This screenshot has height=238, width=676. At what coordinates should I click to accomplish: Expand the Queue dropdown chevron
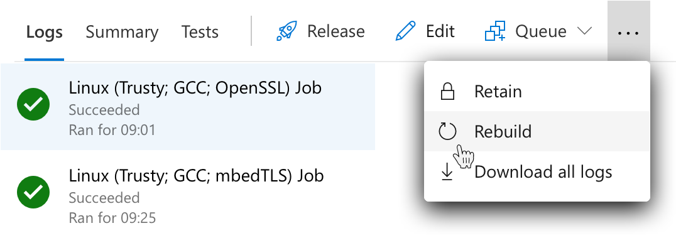pyautogui.click(x=585, y=31)
